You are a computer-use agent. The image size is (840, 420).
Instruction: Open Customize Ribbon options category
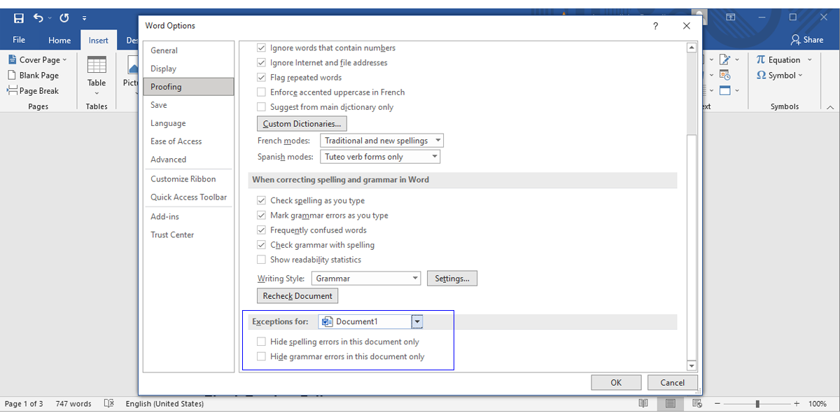(x=188, y=179)
